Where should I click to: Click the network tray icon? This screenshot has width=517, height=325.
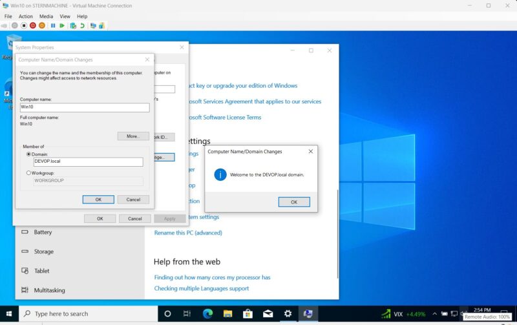[454, 314]
